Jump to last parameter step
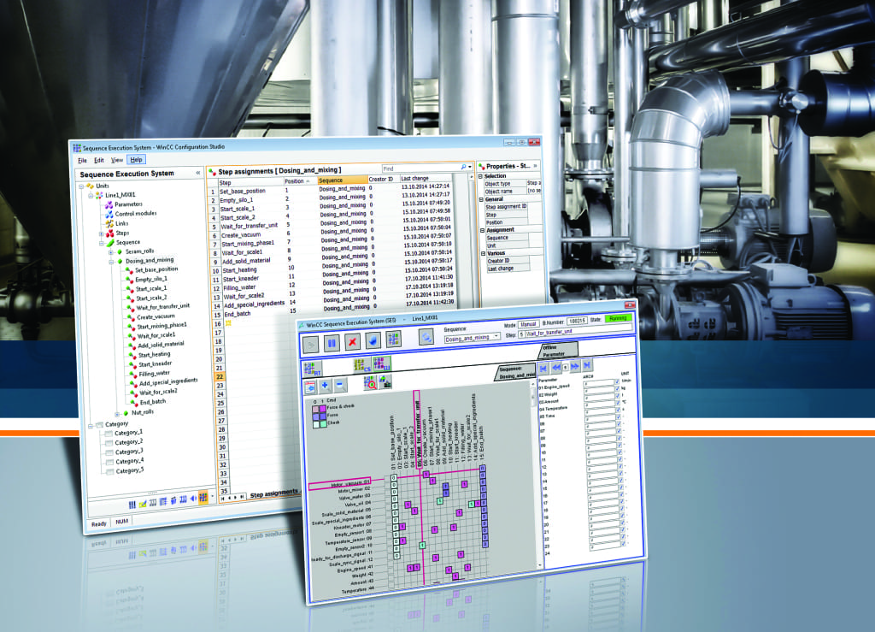Screen dimensions: 875x632 tap(587, 365)
